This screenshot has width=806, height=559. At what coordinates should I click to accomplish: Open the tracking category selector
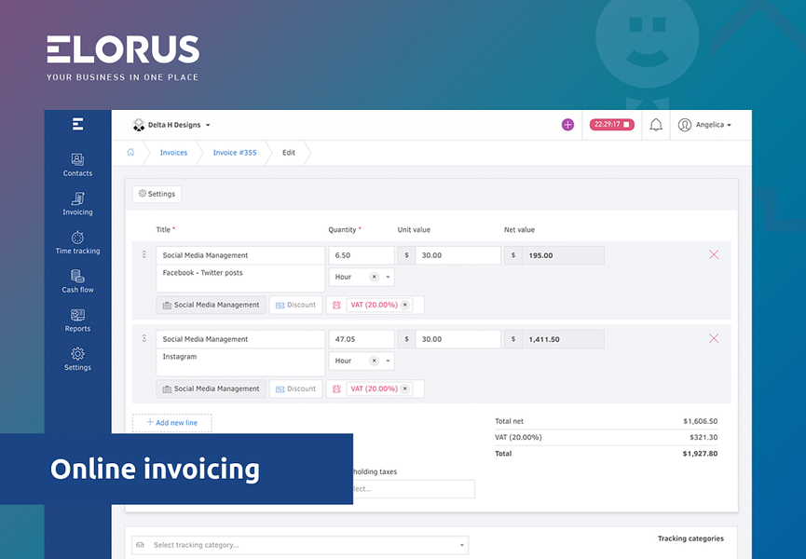tap(300, 544)
